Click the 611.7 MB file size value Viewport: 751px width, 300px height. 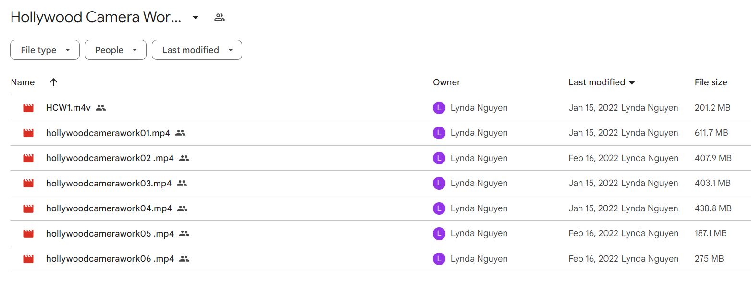[712, 133]
